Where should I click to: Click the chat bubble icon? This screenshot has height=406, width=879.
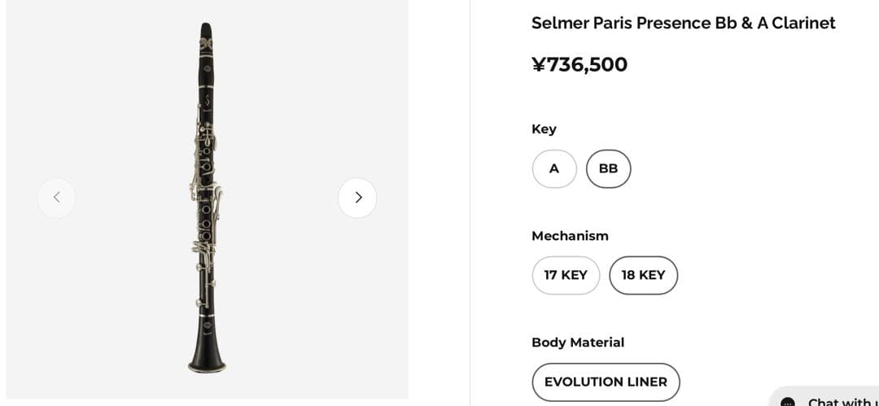pos(787,401)
